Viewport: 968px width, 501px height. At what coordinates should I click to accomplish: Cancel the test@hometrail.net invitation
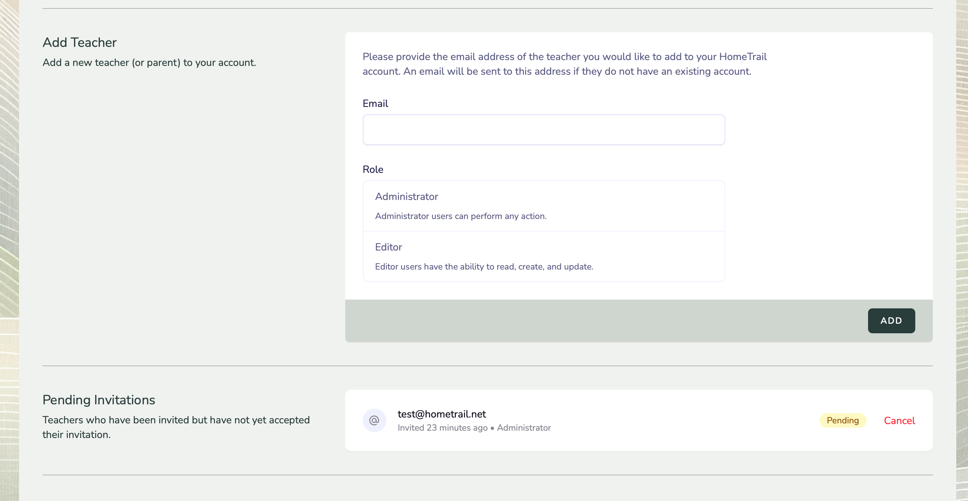pos(899,420)
